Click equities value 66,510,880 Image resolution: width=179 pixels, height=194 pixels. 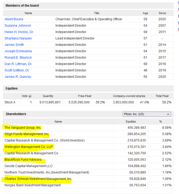[138, 172]
